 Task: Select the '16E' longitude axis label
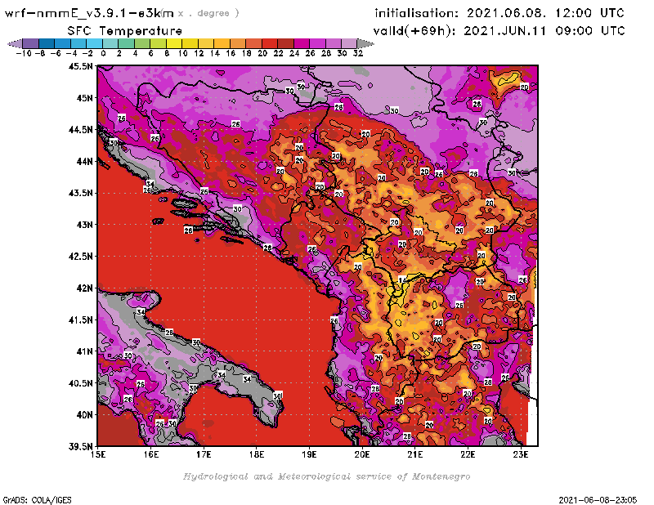point(151,454)
